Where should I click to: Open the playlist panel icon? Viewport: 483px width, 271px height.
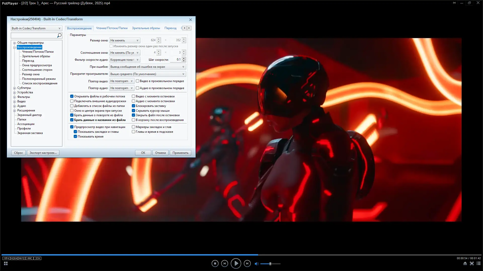click(478, 263)
